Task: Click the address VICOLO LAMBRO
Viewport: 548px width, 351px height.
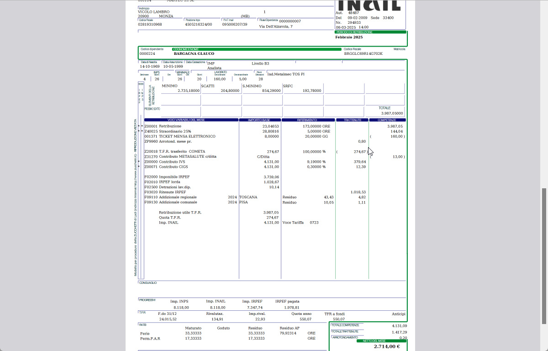Action: tap(153, 12)
